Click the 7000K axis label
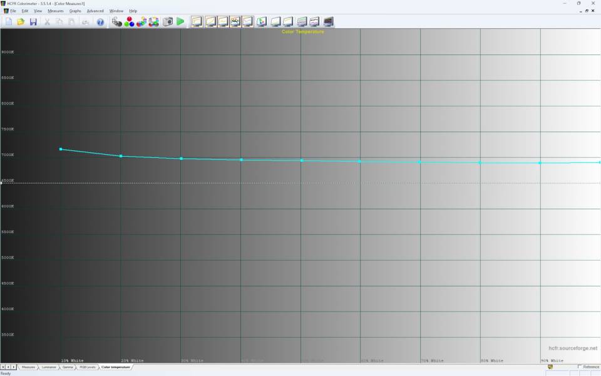The width and height of the screenshot is (601, 376). pyautogui.click(x=8, y=155)
